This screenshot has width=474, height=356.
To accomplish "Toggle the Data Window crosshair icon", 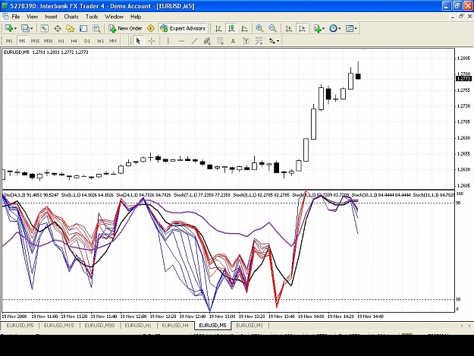I will [x=58, y=28].
